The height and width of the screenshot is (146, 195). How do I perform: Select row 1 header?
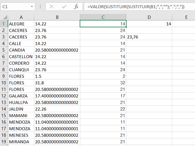pos(4,24)
